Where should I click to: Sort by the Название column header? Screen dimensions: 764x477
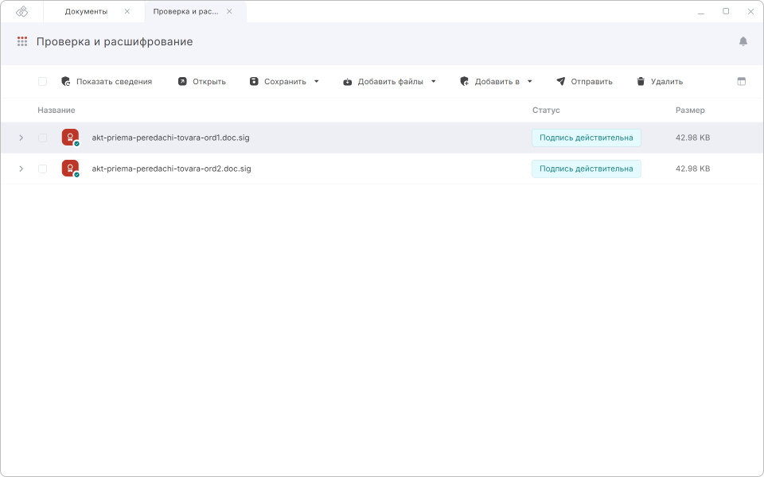[57, 110]
